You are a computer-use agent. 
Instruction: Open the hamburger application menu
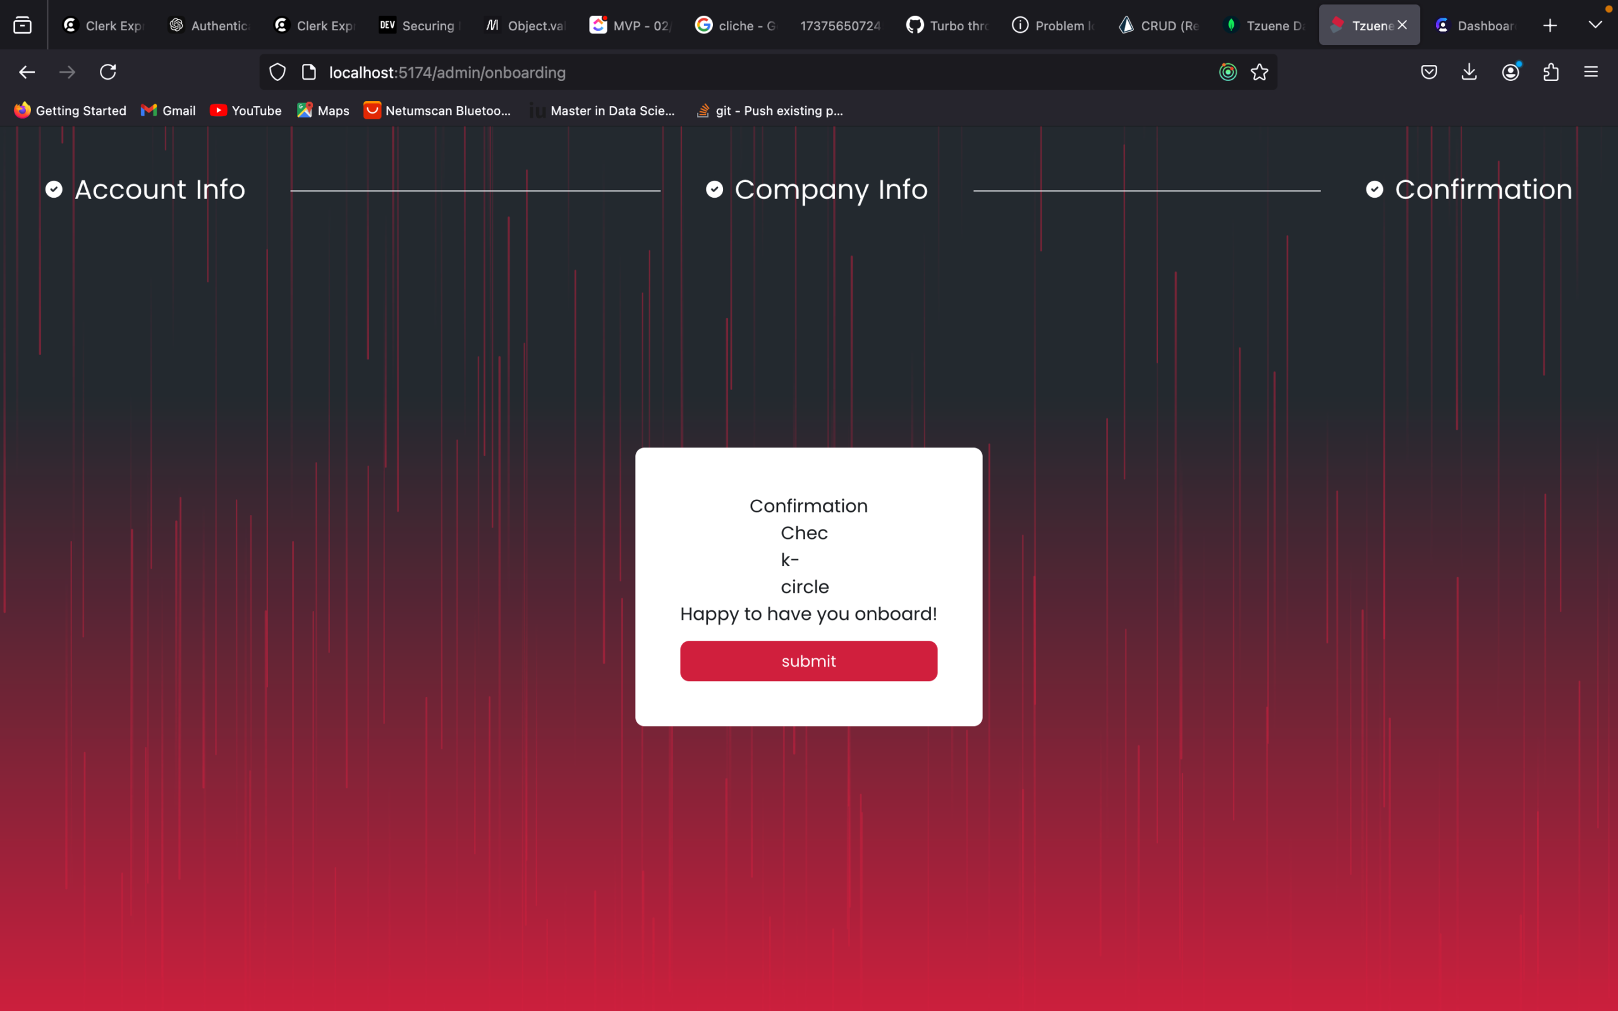tap(1591, 72)
